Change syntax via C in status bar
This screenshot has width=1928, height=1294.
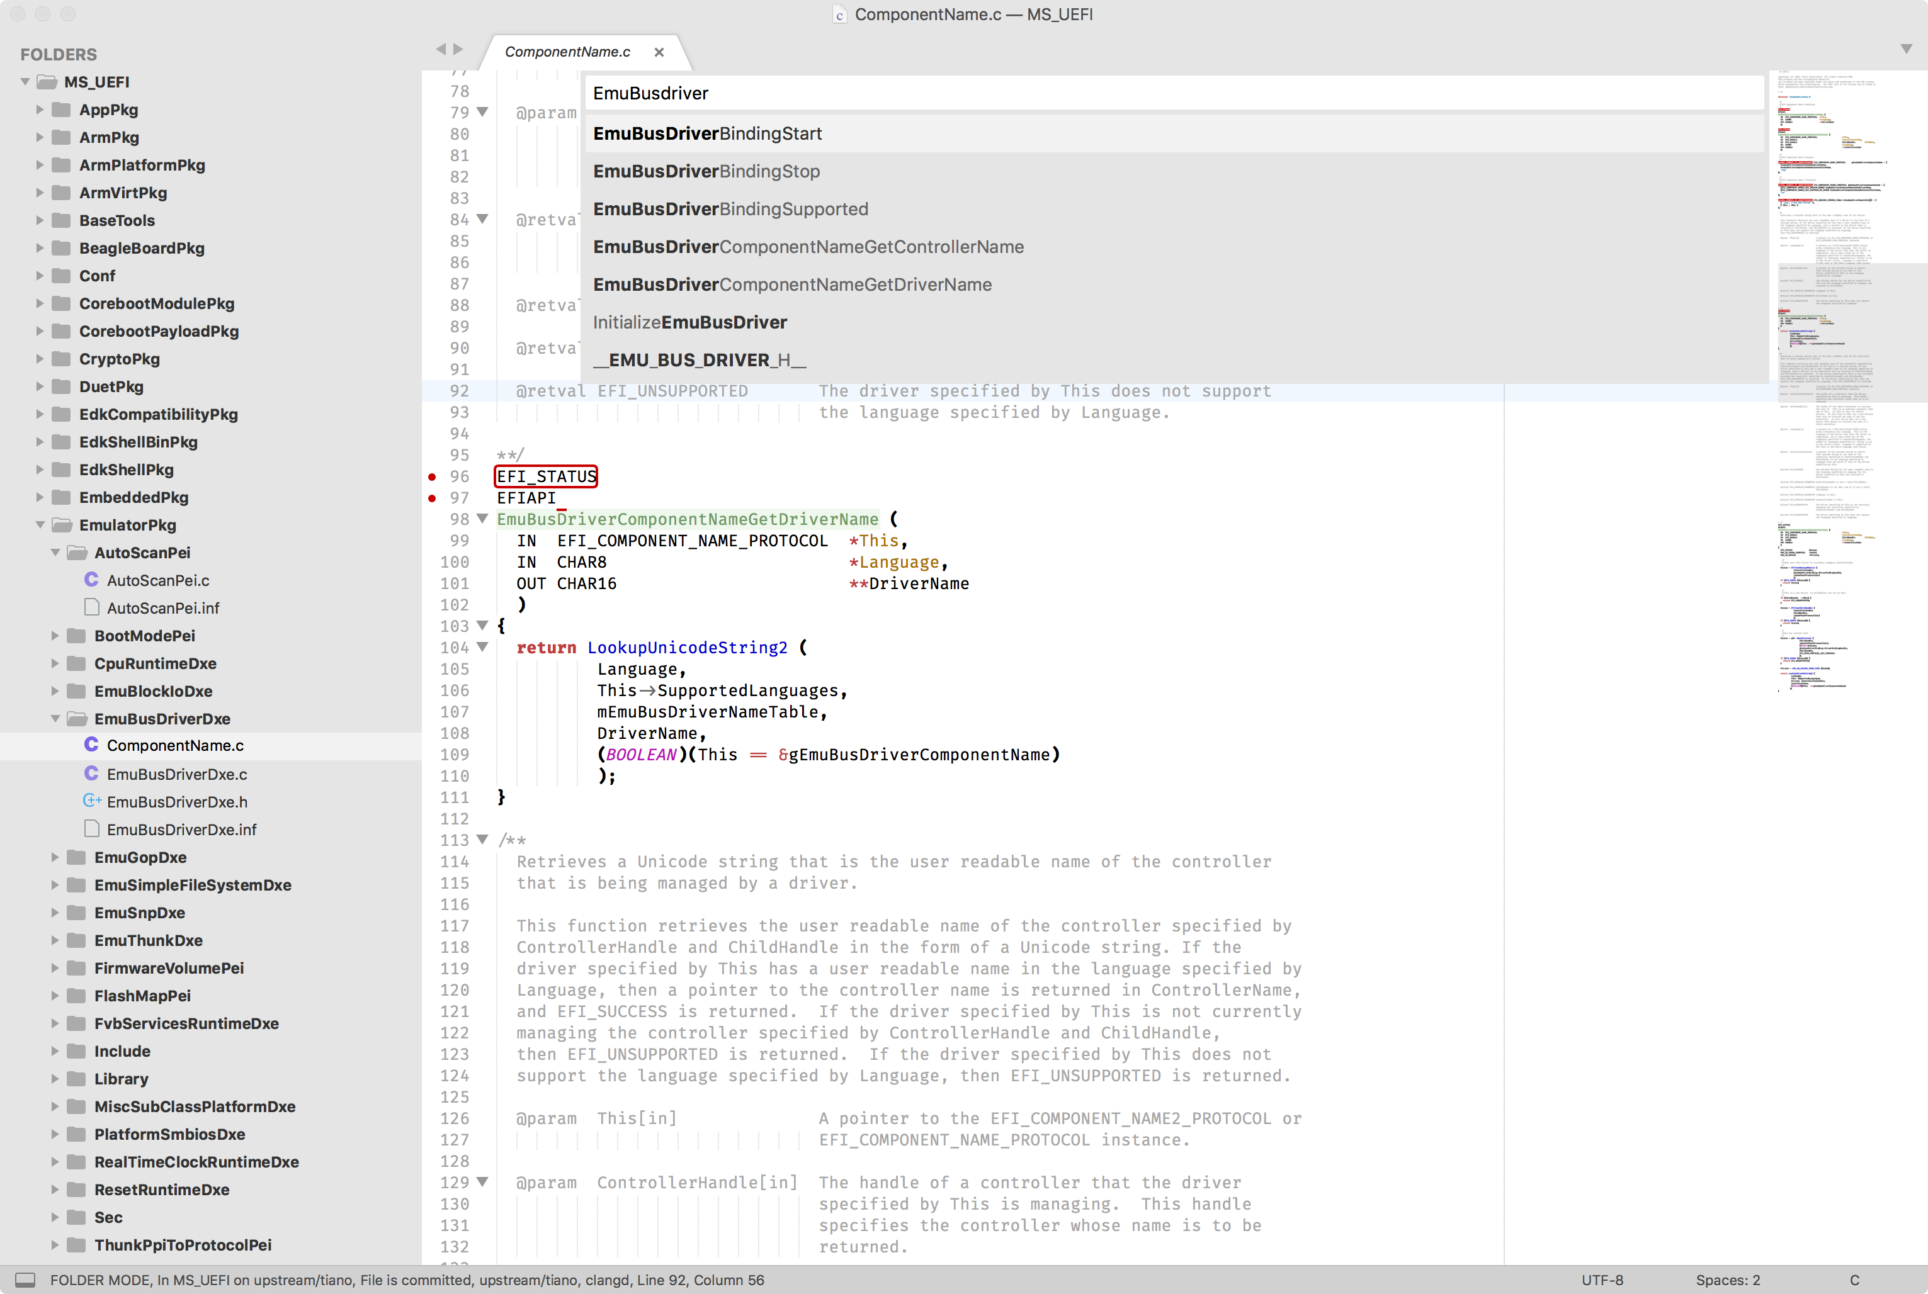[1854, 1280]
